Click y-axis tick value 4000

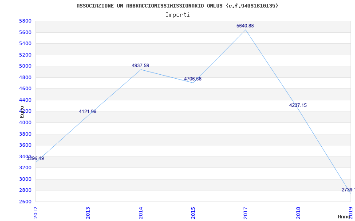[25, 122]
